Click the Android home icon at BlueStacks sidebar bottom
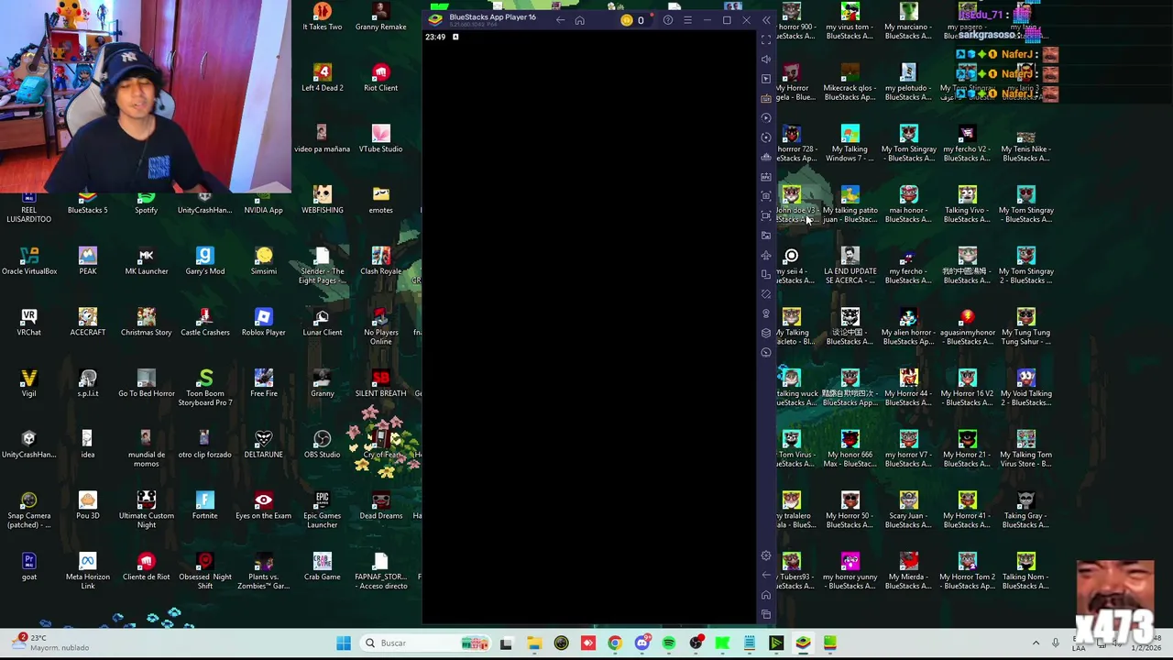Image resolution: width=1173 pixels, height=660 pixels. click(x=766, y=595)
